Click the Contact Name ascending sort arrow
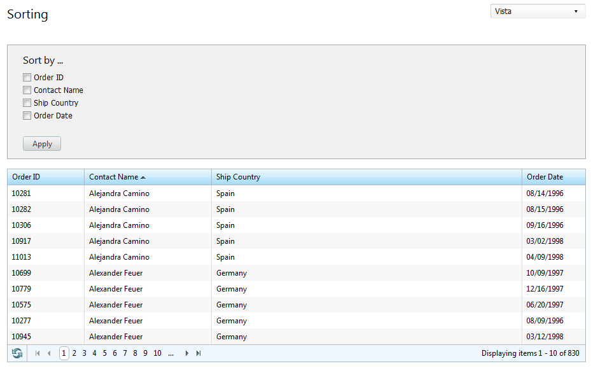598x387 pixels. point(143,178)
